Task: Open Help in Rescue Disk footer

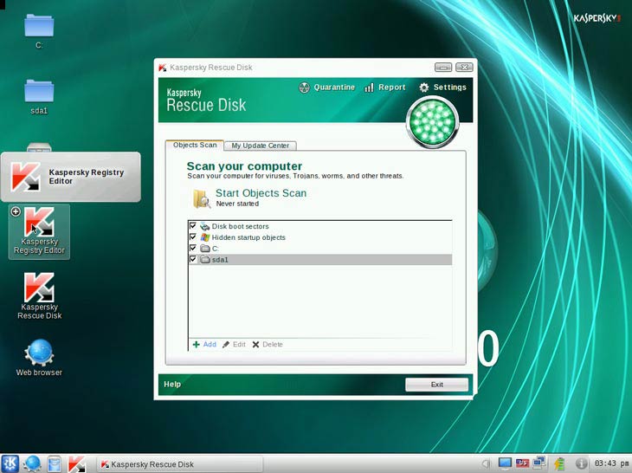Action: [172, 385]
